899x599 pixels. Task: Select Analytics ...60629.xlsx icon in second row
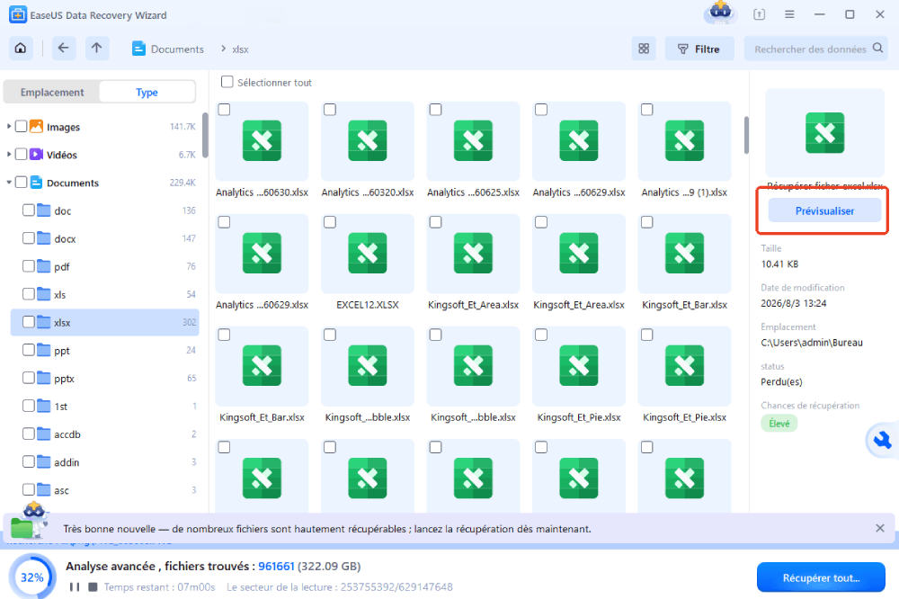click(262, 254)
